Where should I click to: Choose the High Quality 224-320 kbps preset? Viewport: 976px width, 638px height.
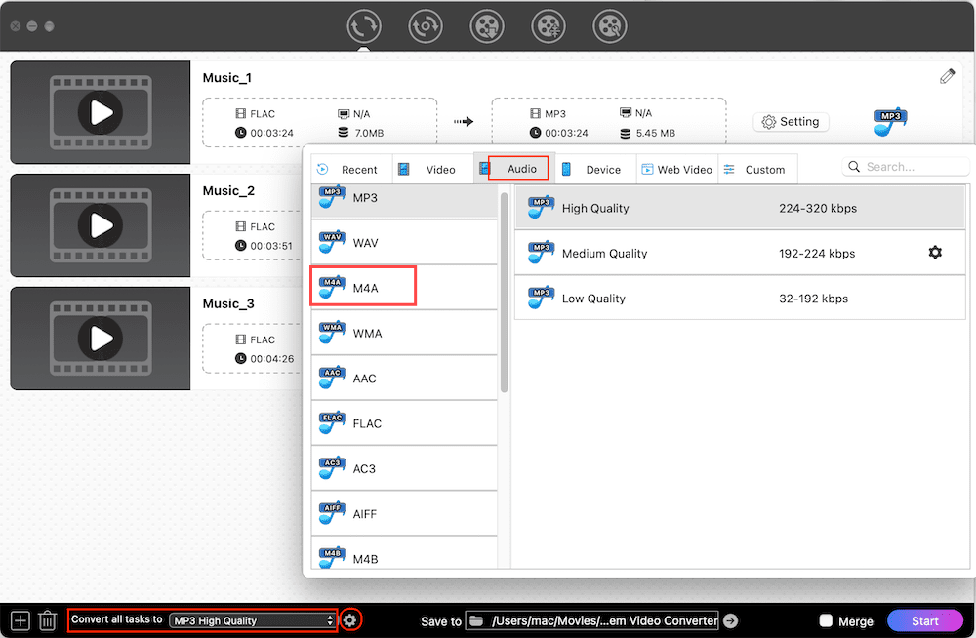(740, 207)
